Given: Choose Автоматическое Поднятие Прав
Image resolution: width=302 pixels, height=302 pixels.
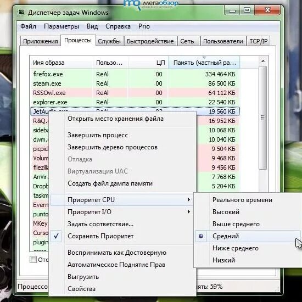Looking at the screenshot, I should point(123,265).
